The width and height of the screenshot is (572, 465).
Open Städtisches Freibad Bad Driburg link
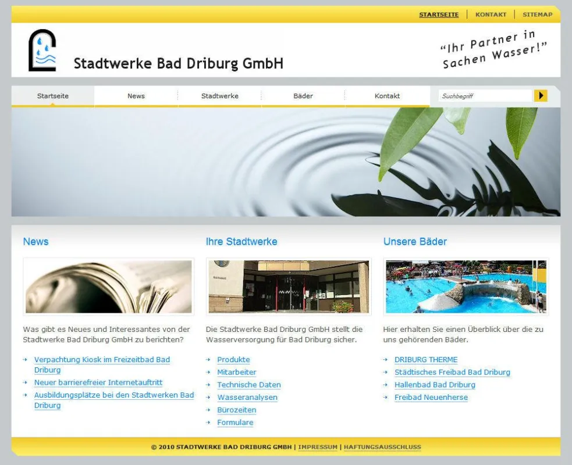coord(452,372)
